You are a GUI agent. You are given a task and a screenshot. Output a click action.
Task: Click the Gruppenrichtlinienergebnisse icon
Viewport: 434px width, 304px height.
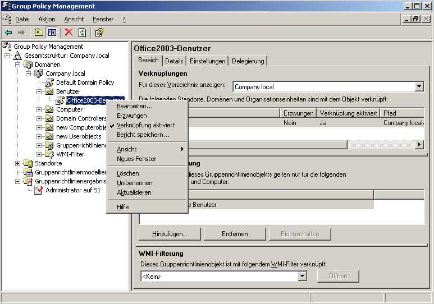(28, 181)
